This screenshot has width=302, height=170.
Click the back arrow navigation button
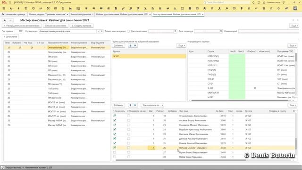pyautogui.click(x=5, y=20)
